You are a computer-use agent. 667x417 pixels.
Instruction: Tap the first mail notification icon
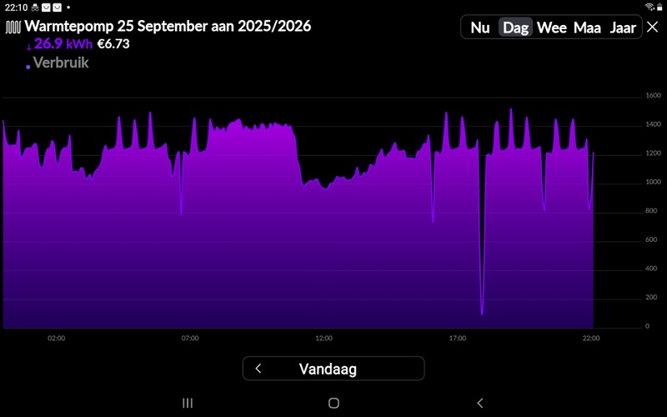coord(46,8)
